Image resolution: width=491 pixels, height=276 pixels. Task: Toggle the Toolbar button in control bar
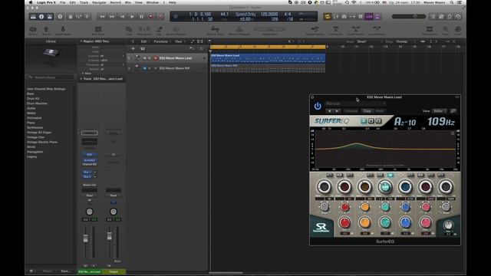(x=49, y=17)
